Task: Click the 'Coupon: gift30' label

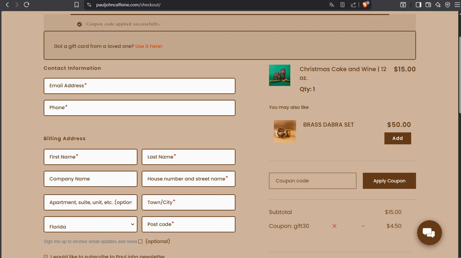Action: tap(289, 226)
